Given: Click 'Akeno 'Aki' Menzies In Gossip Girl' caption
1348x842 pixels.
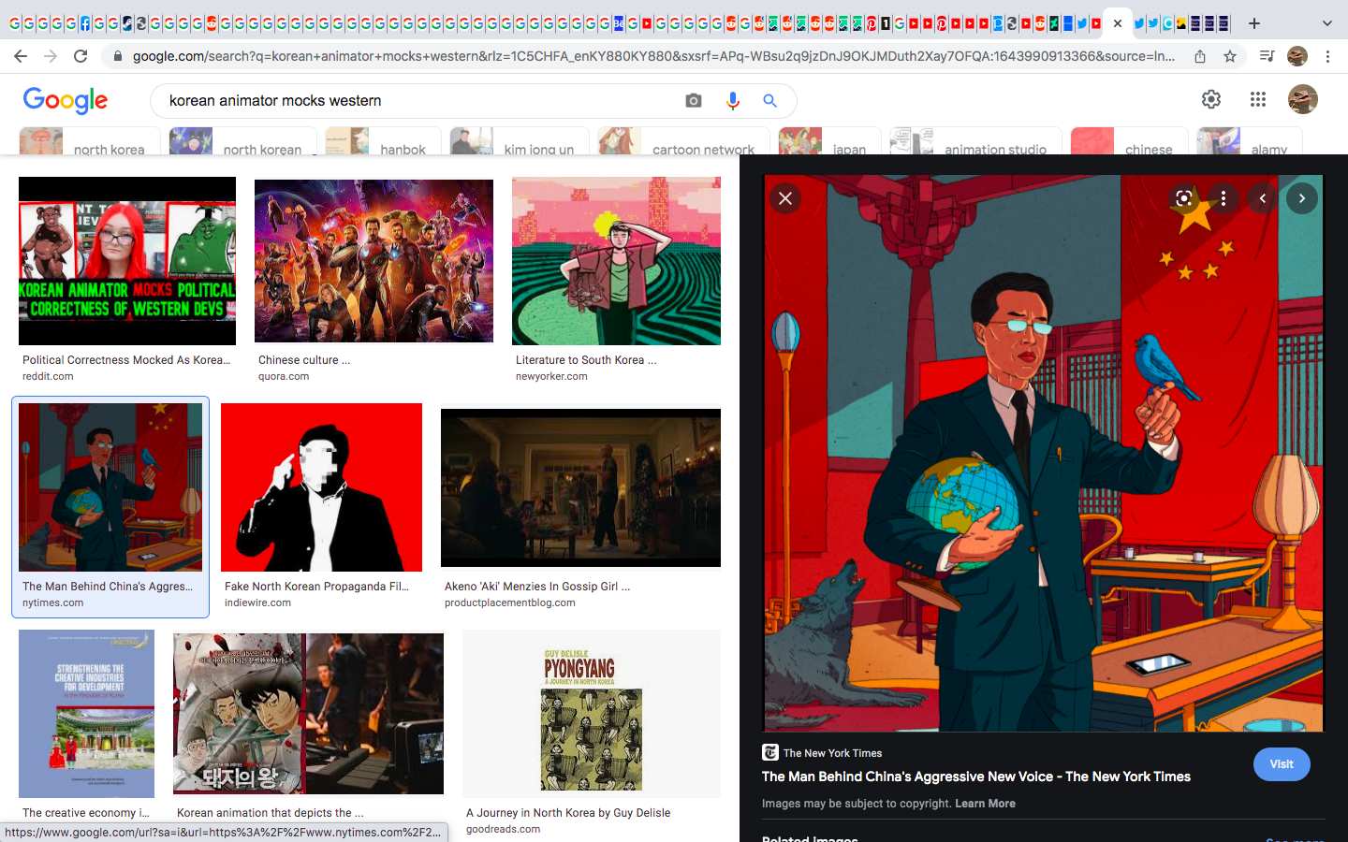Looking at the screenshot, I should pos(537,587).
